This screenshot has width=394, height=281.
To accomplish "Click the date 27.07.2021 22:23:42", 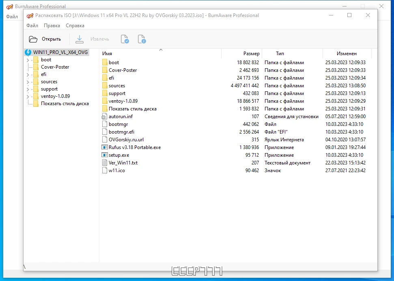I will (x=345, y=171).
